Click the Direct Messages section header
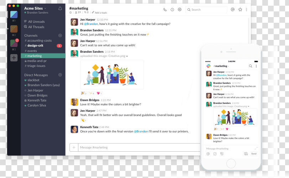The height and width of the screenshot is (178, 289). click(x=36, y=75)
